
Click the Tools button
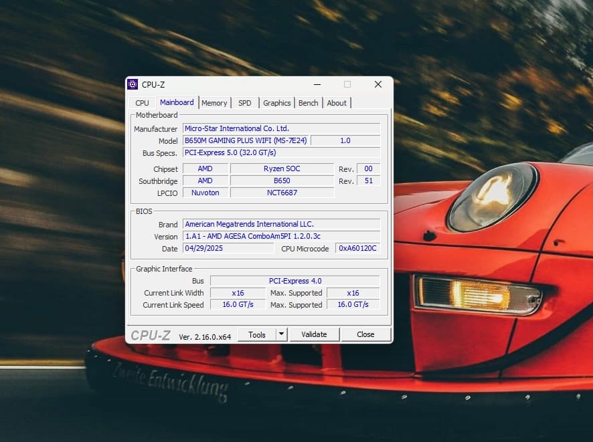[257, 335]
